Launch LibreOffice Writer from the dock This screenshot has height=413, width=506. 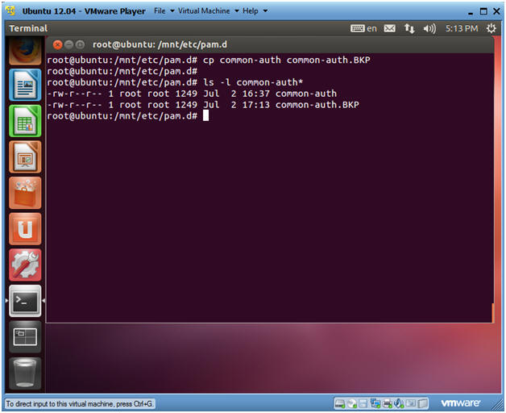25,85
